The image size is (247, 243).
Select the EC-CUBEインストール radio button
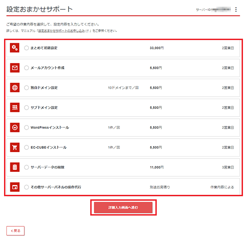click(x=26, y=147)
